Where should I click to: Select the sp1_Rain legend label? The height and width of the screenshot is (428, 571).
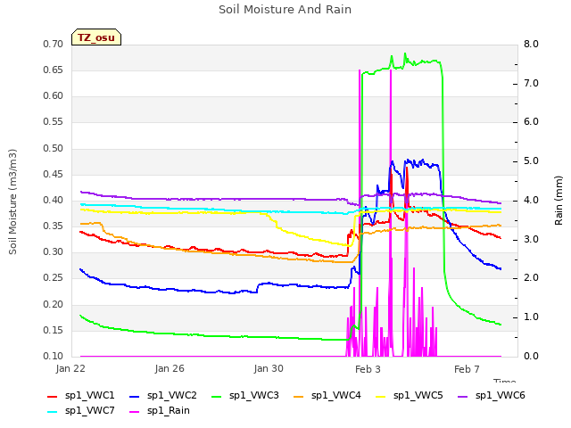(x=169, y=411)
